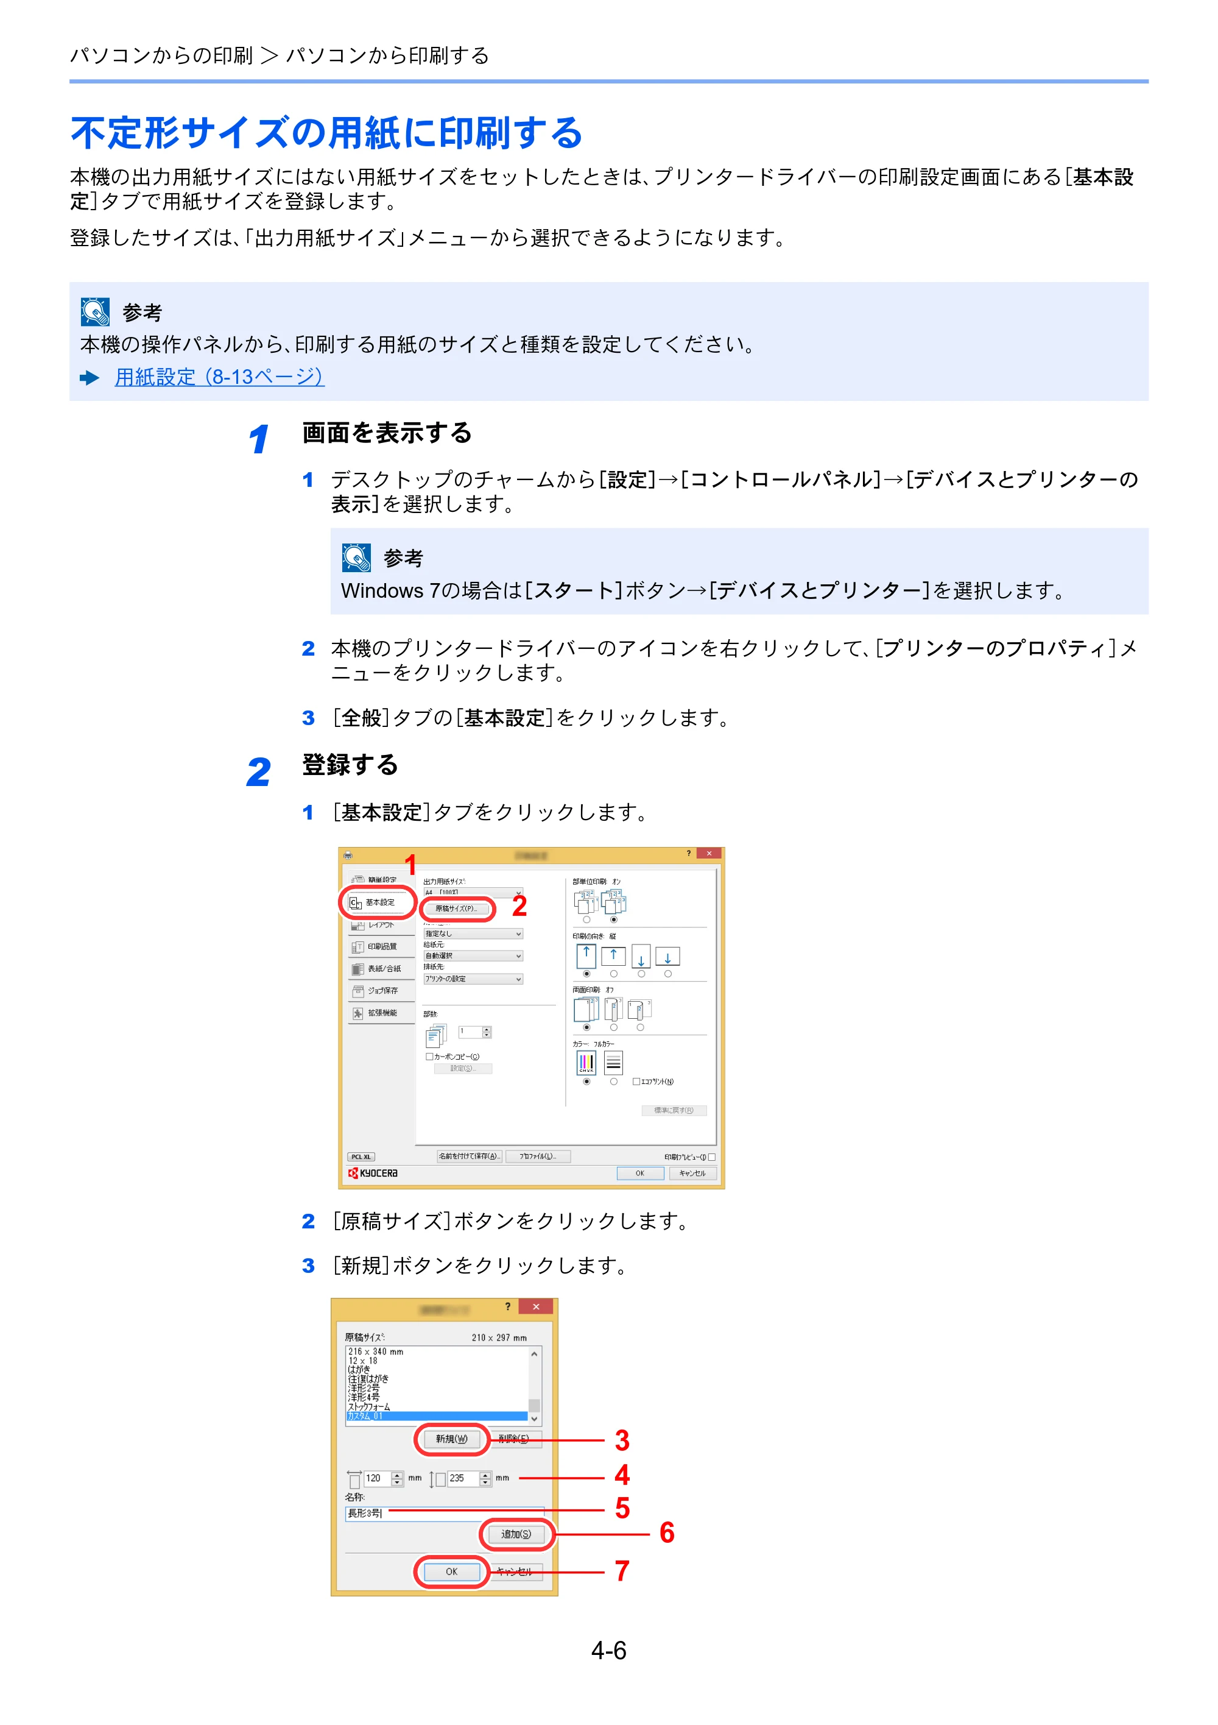Screen dimensions: 1218x1725
Task: Click the プロファイル(L) button
Action: [x=538, y=1156]
